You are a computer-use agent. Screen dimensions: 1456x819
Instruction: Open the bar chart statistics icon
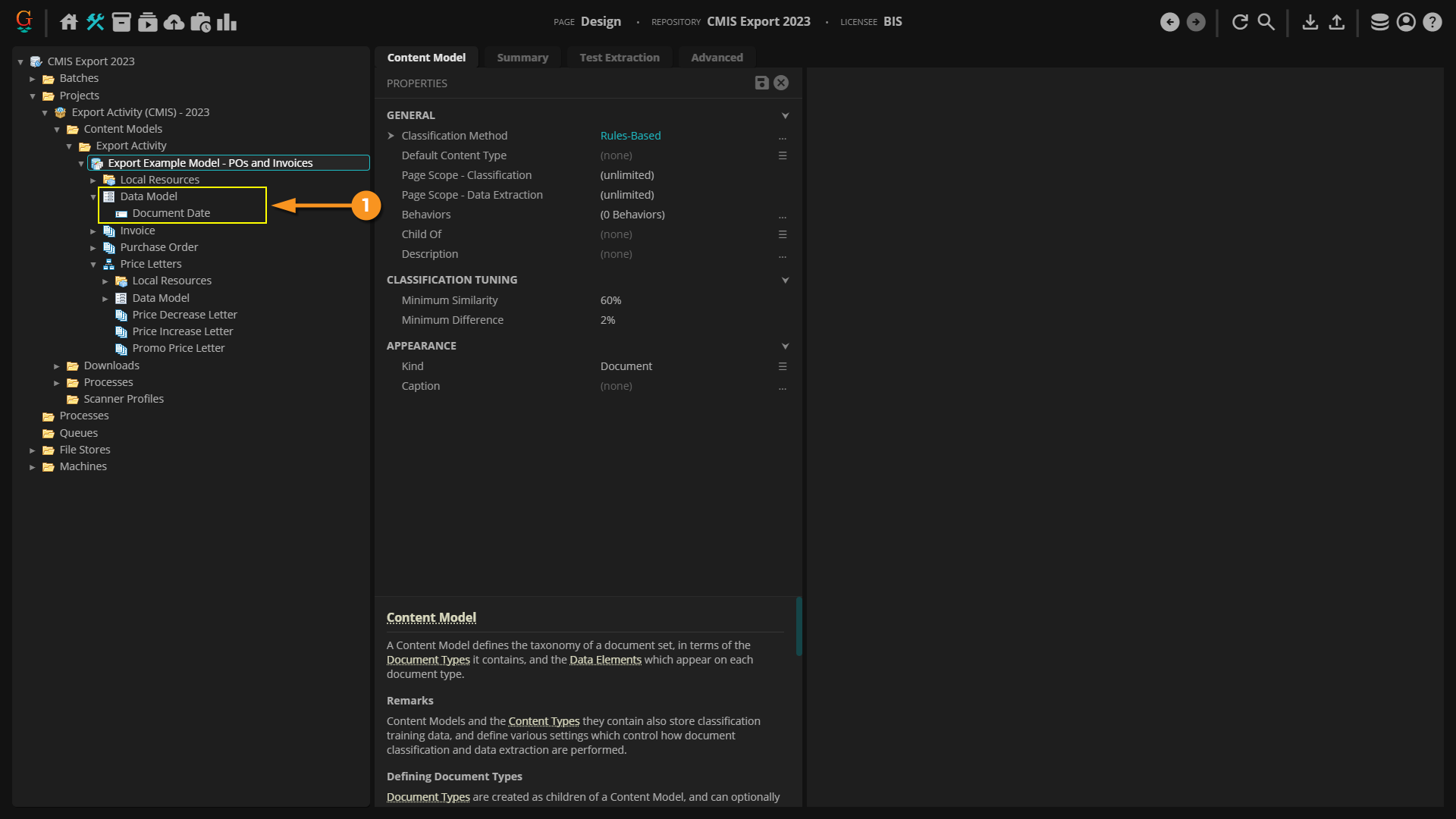[x=226, y=22]
